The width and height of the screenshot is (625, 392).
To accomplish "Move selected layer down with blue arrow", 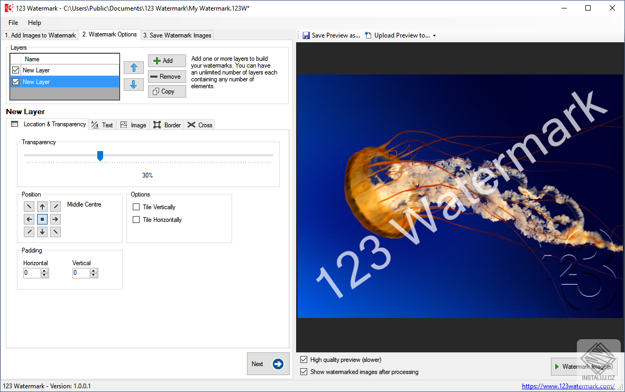I will click(134, 85).
